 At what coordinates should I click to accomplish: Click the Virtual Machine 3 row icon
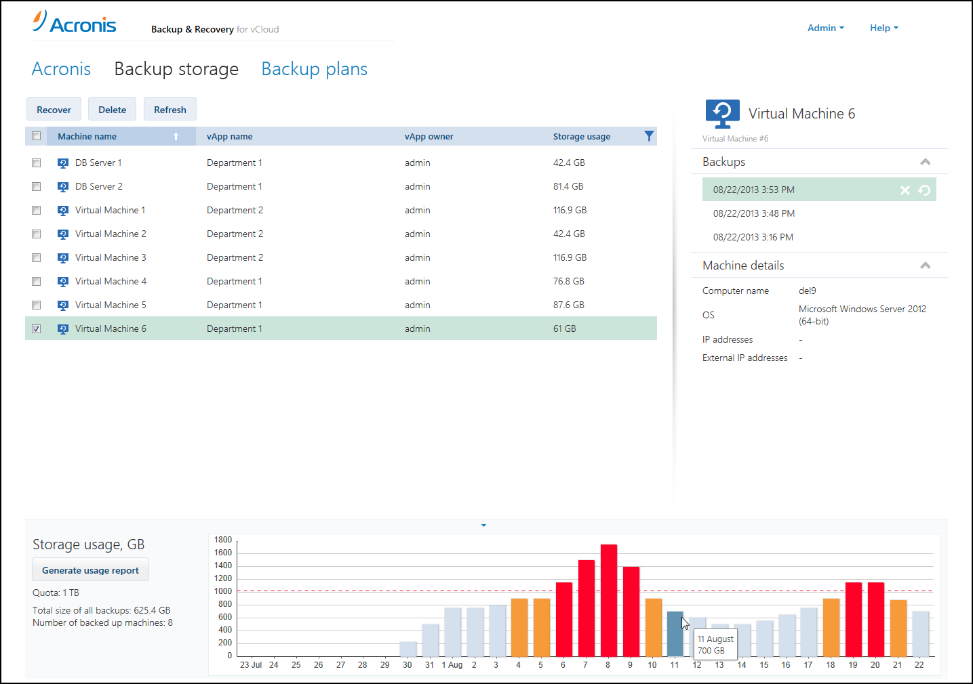click(x=63, y=257)
